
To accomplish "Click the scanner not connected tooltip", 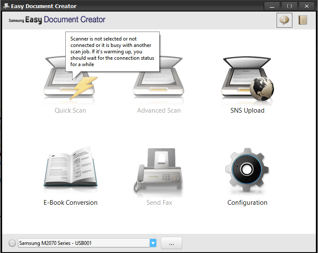I will 112,52.
